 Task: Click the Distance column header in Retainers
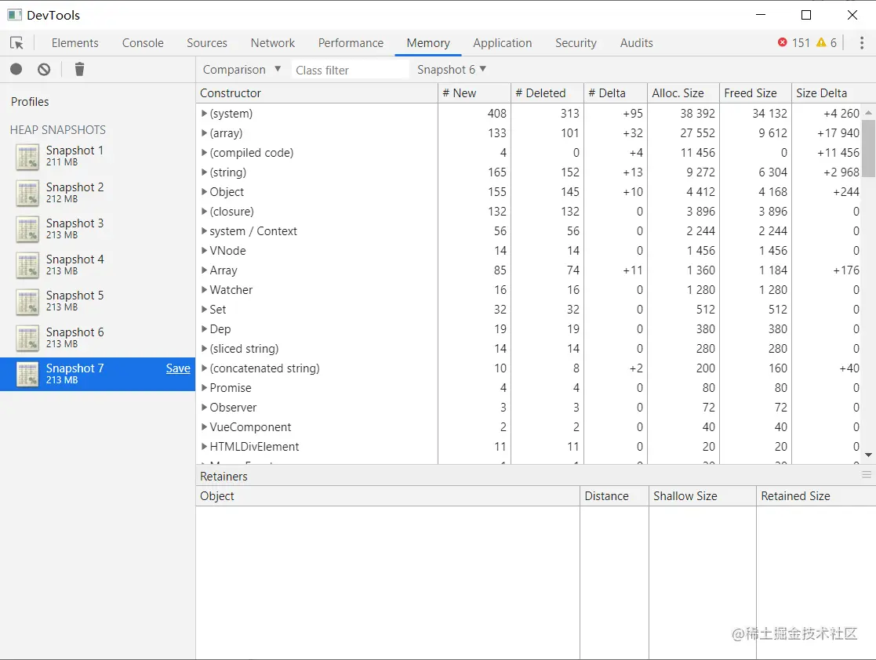tap(615, 496)
